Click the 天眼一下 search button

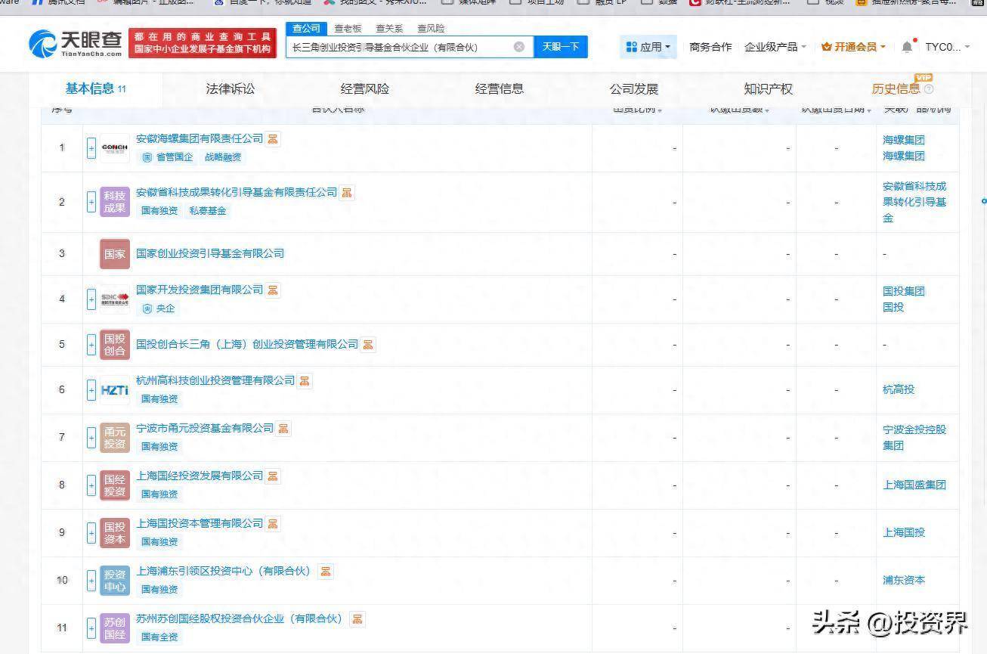[561, 47]
